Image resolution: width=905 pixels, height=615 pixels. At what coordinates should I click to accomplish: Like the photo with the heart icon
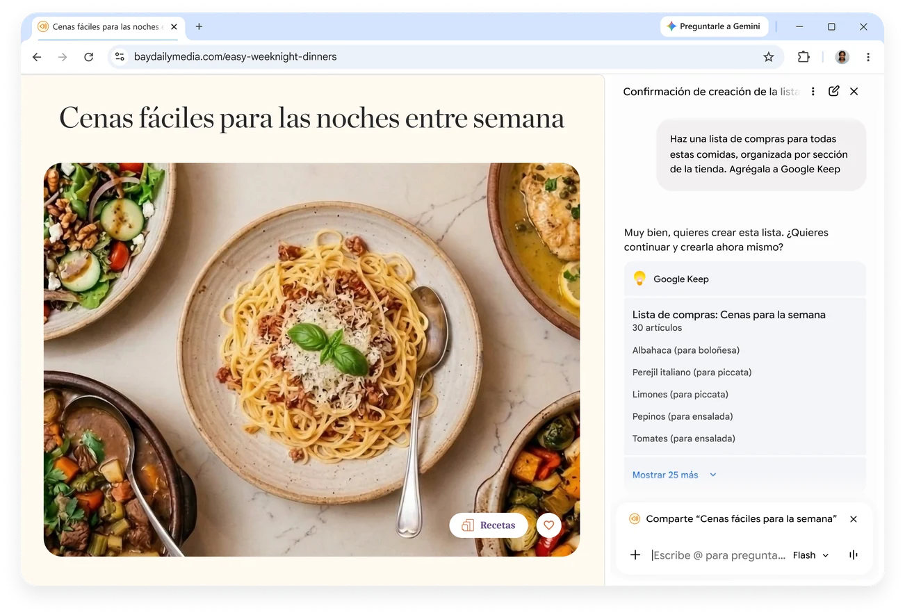tap(548, 525)
